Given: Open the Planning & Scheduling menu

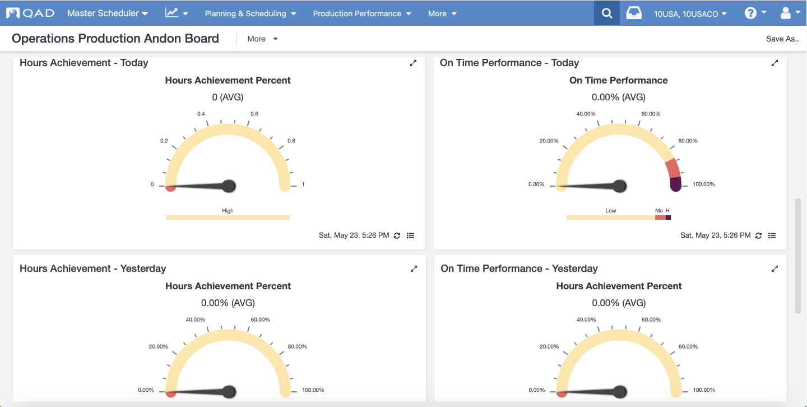Looking at the screenshot, I should pyautogui.click(x=250, y=13).
